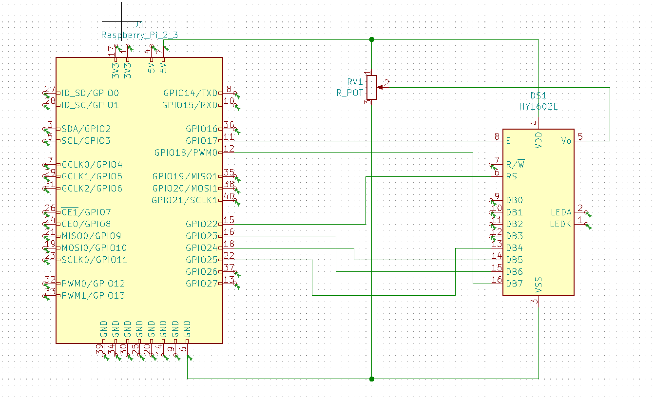
Task: Select the PWM0/GPIO12 pin label
Action: point(93,284)
